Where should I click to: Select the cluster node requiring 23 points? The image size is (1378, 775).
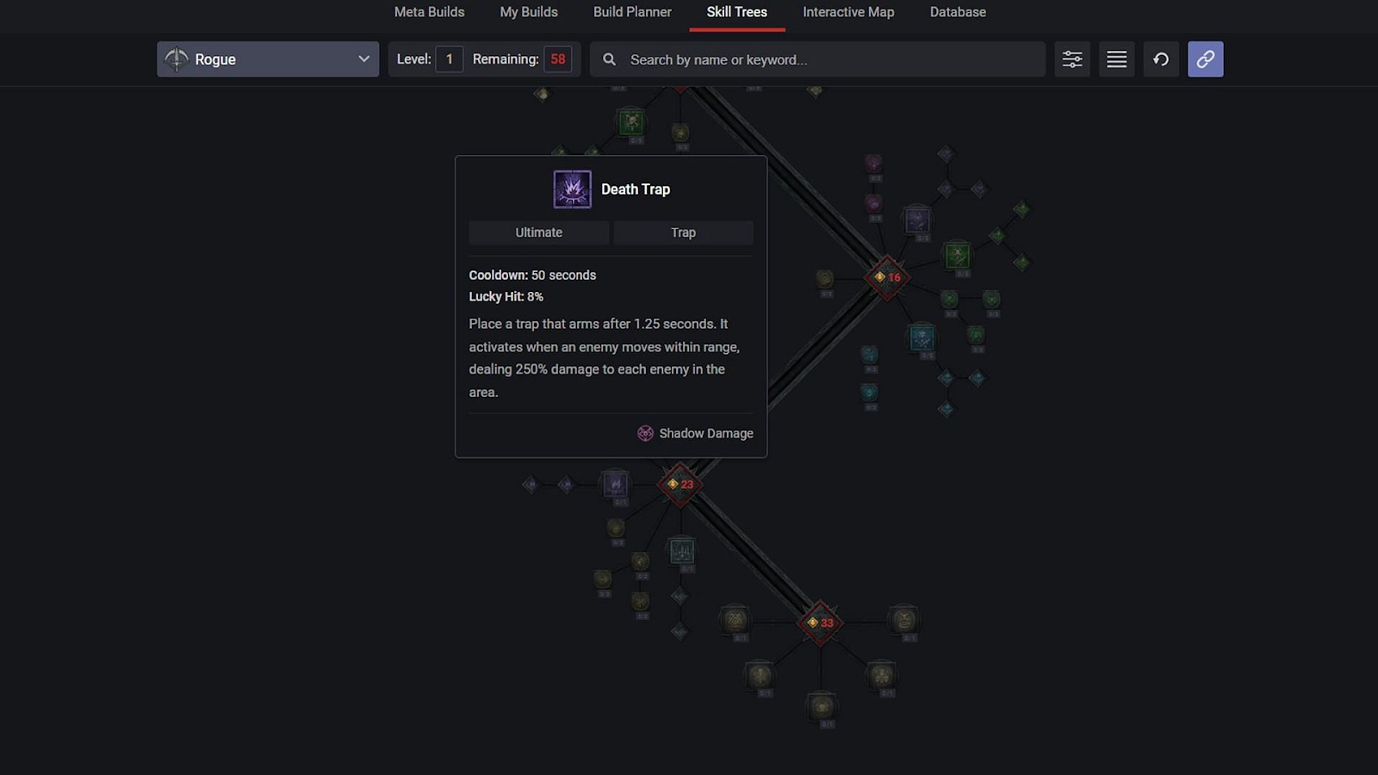point(680,484)
